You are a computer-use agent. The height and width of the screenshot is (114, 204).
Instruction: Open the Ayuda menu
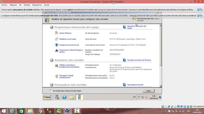47,5
